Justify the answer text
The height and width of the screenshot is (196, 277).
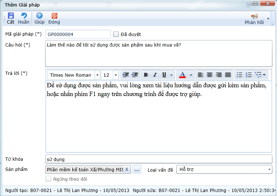pos(228,75)
